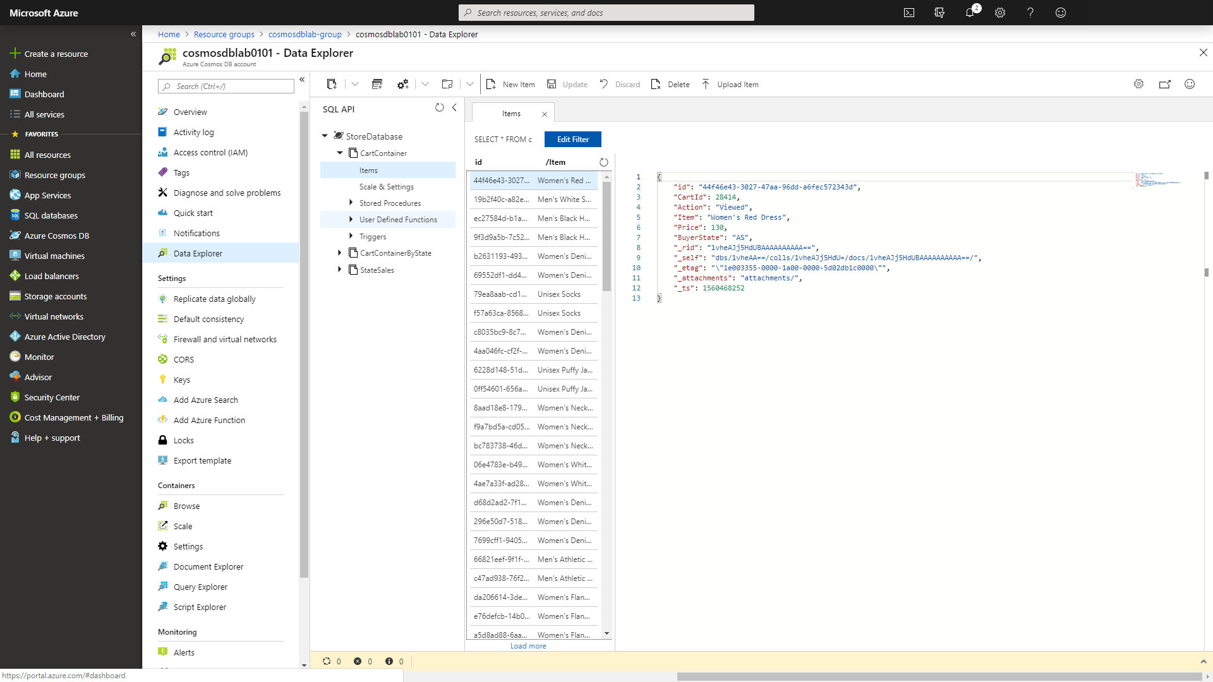Close the Items tab
The image size is (1213, 682).
pos(545,114)
